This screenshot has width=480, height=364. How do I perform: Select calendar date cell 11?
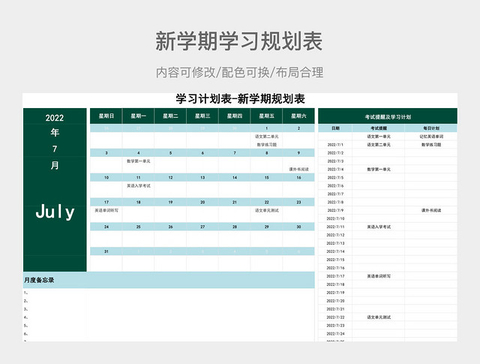[138, 177]
